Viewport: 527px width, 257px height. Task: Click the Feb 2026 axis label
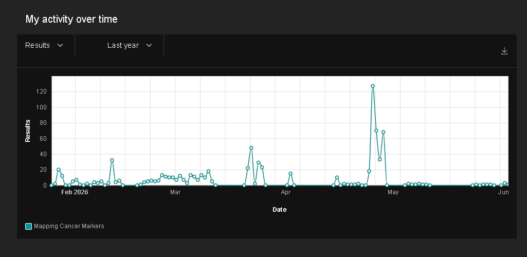(75, 192)
